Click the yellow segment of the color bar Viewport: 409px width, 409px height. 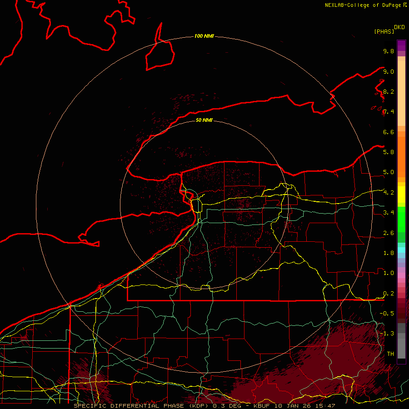[x=401, y=195]
